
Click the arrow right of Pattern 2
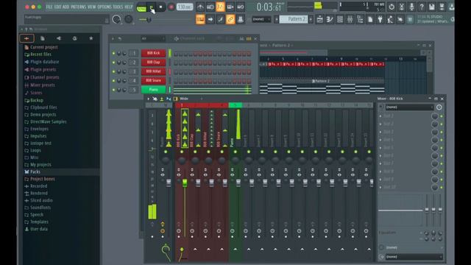[x=311, y=19]
